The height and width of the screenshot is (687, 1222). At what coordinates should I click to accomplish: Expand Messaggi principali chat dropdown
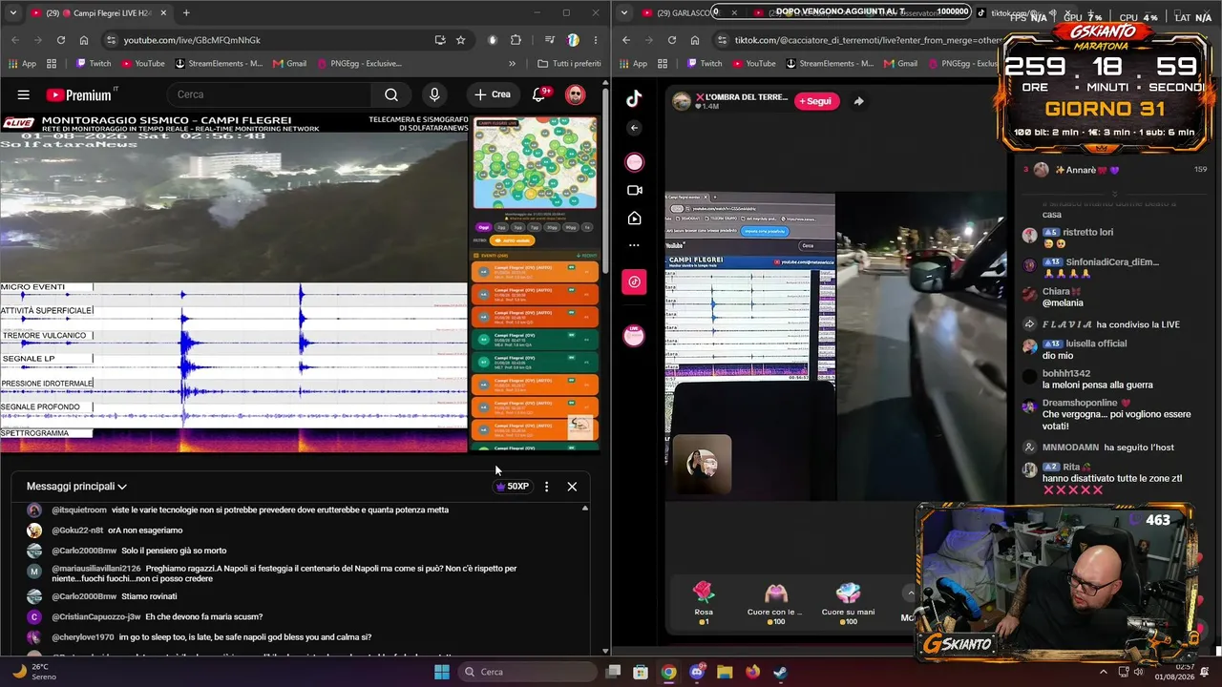(76, 487)
